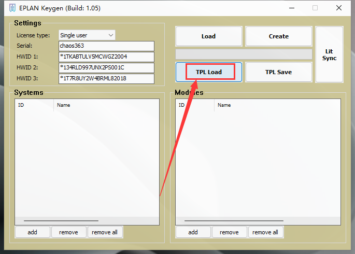This screenshot has height=254, width=355.
Task: Click the Lit Sync button
Action: coord(329,54)
